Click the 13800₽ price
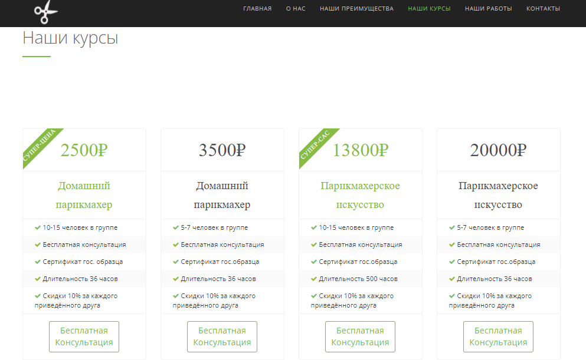 click(x=360, y=150)
